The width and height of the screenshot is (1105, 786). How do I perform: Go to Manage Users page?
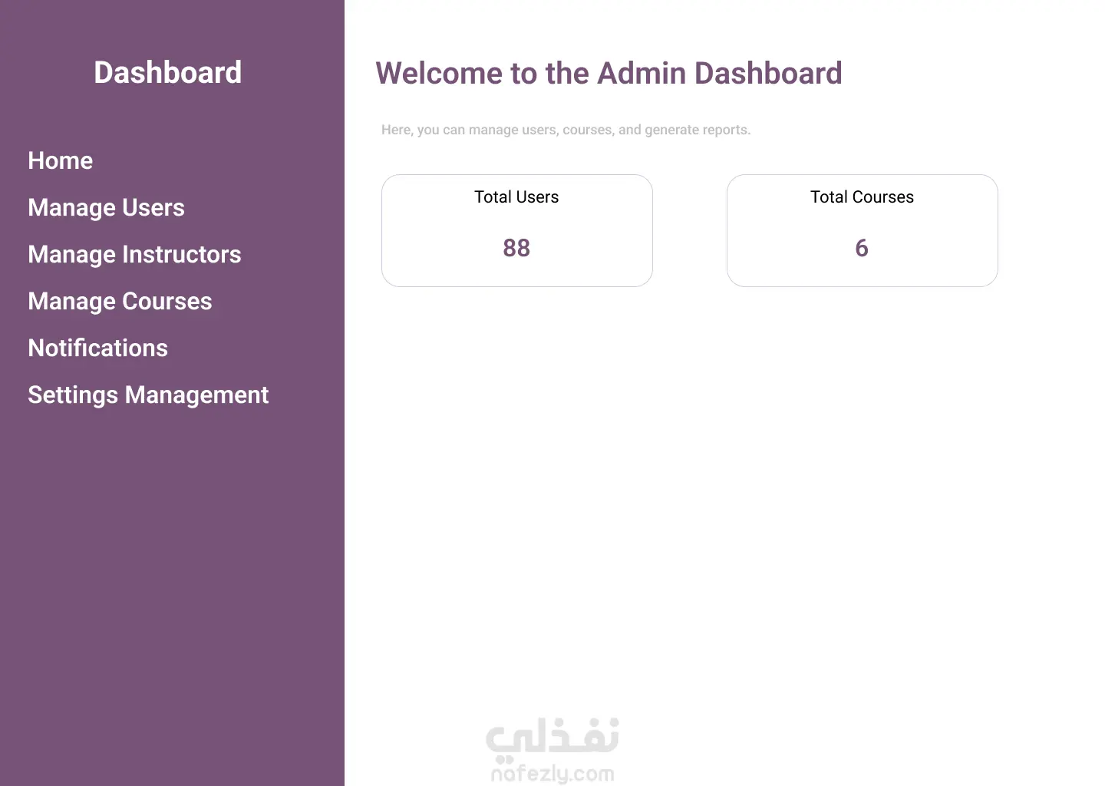(106, 207)
